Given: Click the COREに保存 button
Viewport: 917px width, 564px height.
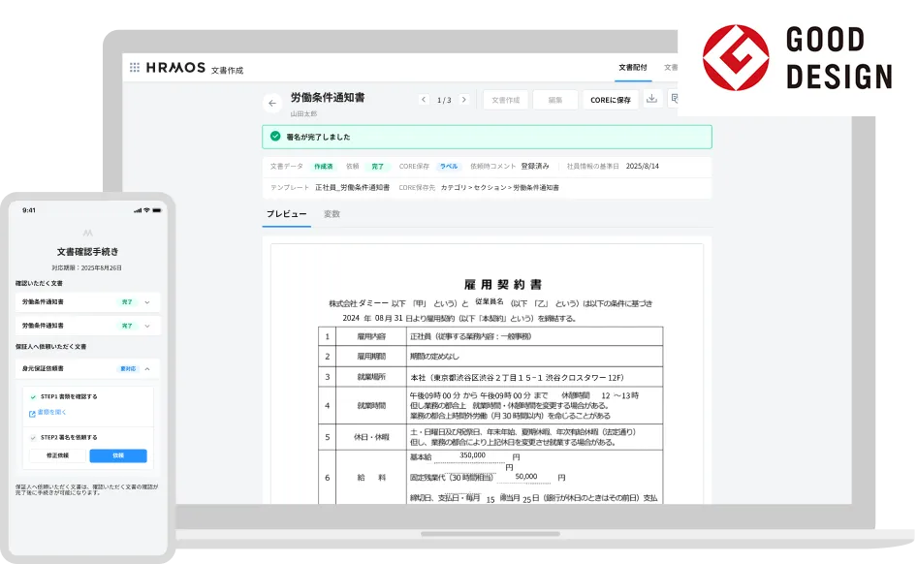Looking at the screenshot, I should pyautogui.click(x=611, y=100).
